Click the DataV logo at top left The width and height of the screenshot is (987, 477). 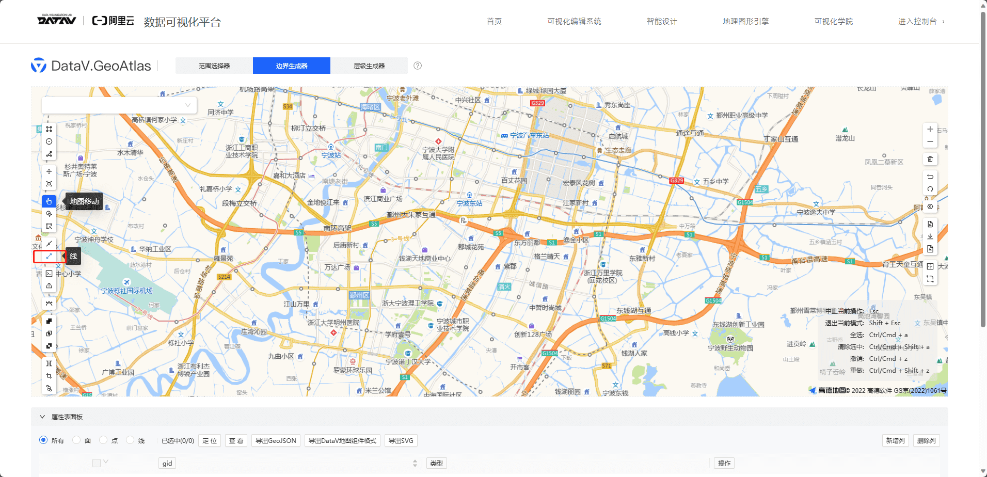57,20
